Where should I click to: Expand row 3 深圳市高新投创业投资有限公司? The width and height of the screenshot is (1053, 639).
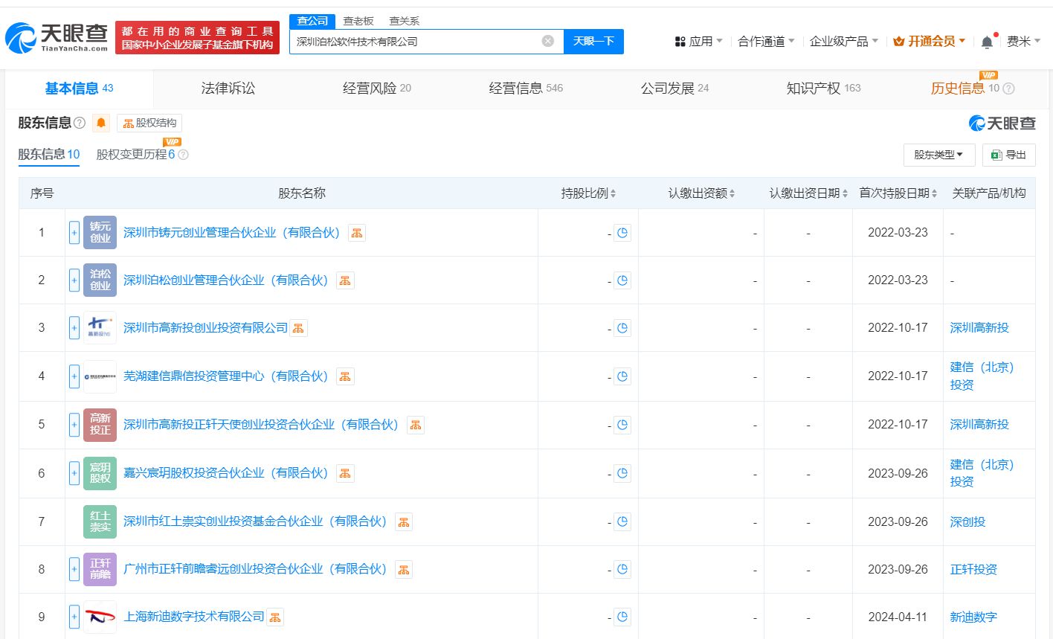74,328
